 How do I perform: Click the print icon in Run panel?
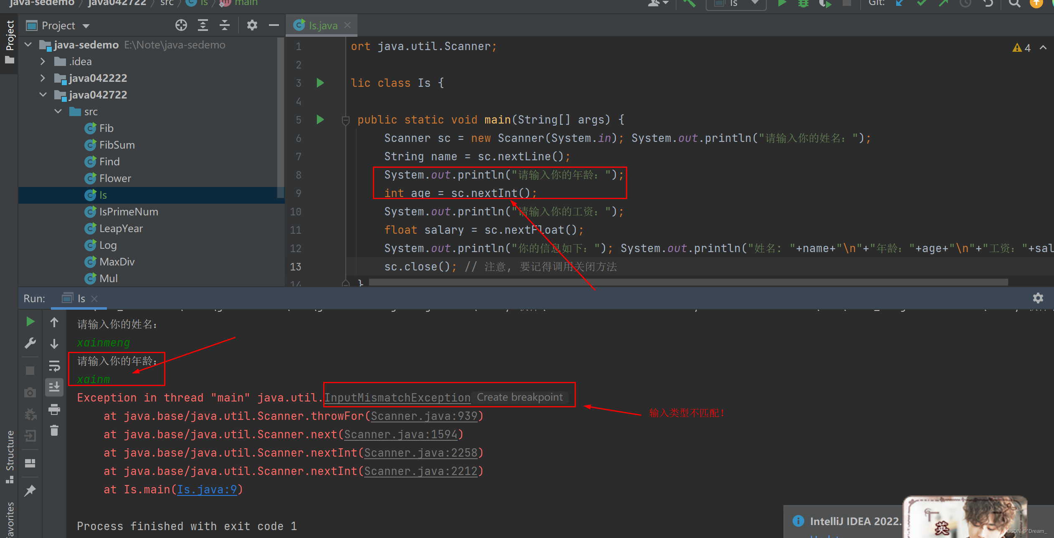point(54,409)
